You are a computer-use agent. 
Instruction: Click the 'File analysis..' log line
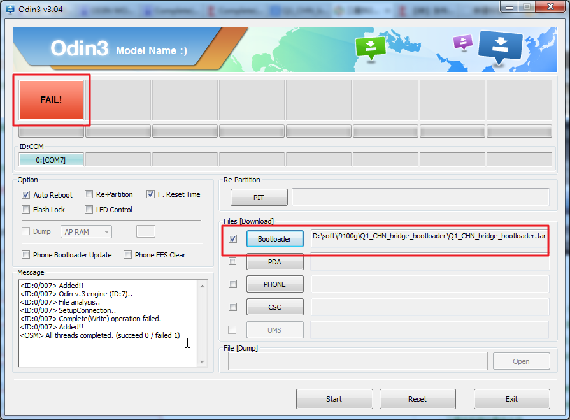tap(60, 302)
